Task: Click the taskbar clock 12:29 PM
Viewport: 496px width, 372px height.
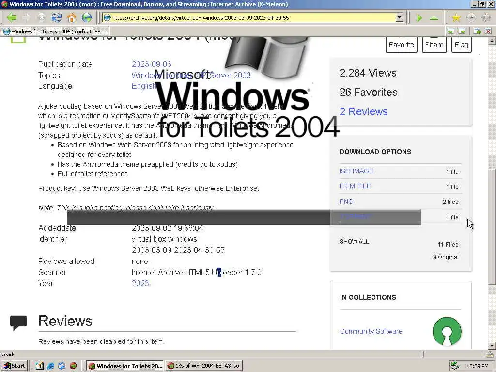Action: coord(477,366)
